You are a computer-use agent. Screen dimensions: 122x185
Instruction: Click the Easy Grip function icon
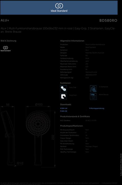pos(63,89)
